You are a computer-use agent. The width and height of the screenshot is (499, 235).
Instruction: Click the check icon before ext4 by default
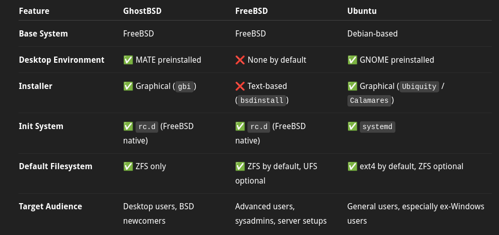352,167
